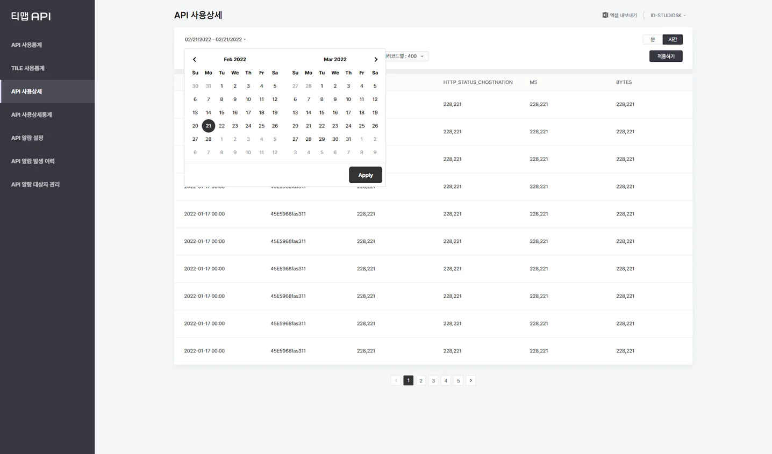Switch to 시간 (hour) view
This screenshot has width=772, height=454.
672,39
